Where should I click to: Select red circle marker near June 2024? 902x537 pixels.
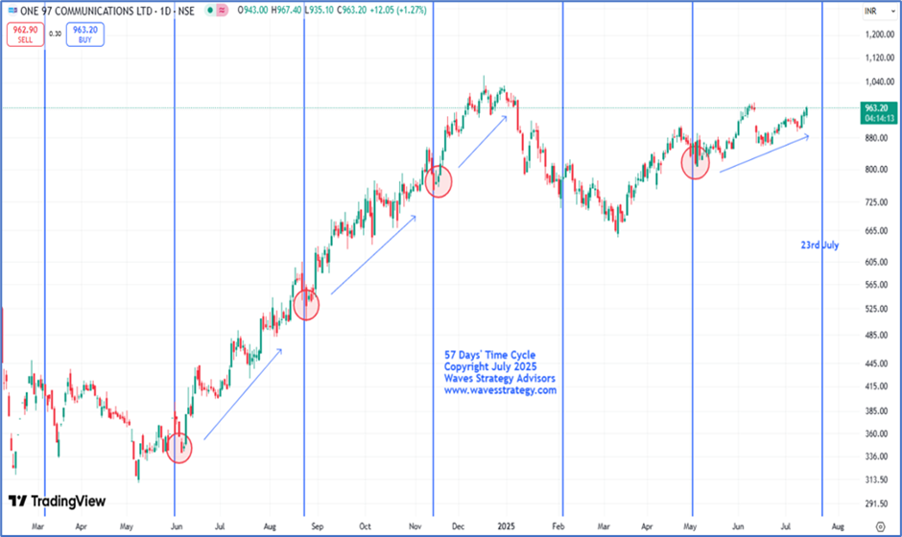pyautogui.click(x=178, y=449)
